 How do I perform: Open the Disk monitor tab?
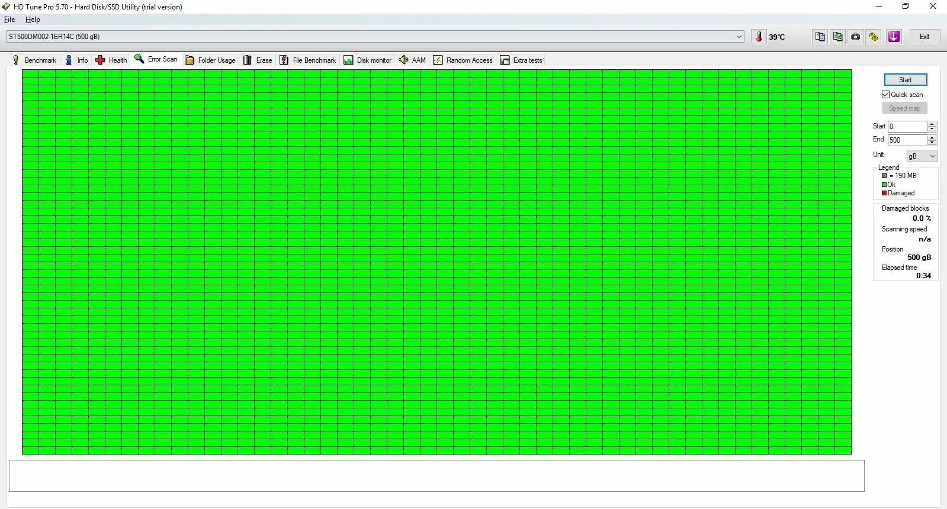click(368, 60)
